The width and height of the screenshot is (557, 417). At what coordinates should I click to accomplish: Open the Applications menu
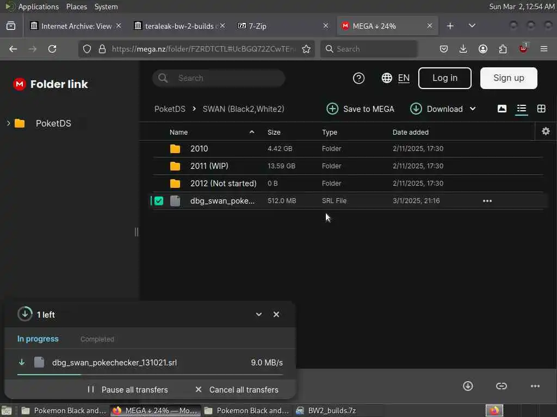pos(39,7)
